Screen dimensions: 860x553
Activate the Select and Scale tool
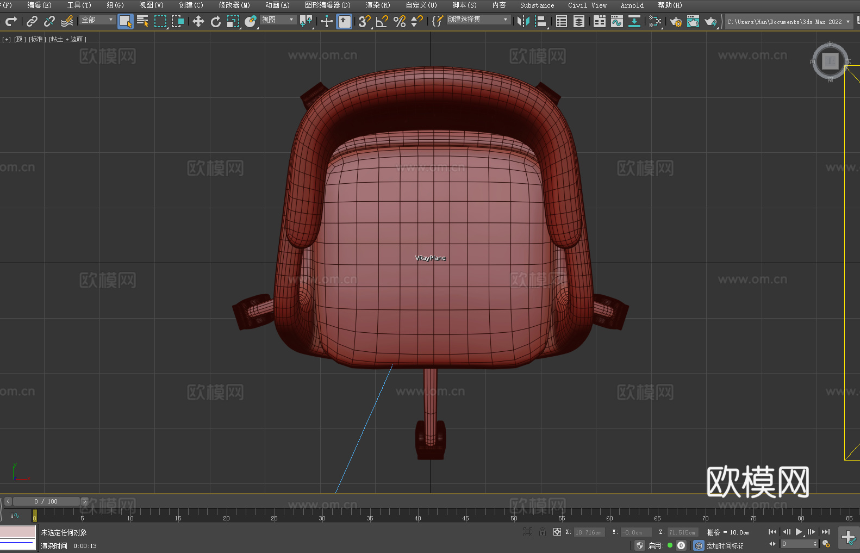[x=233, y=21]
